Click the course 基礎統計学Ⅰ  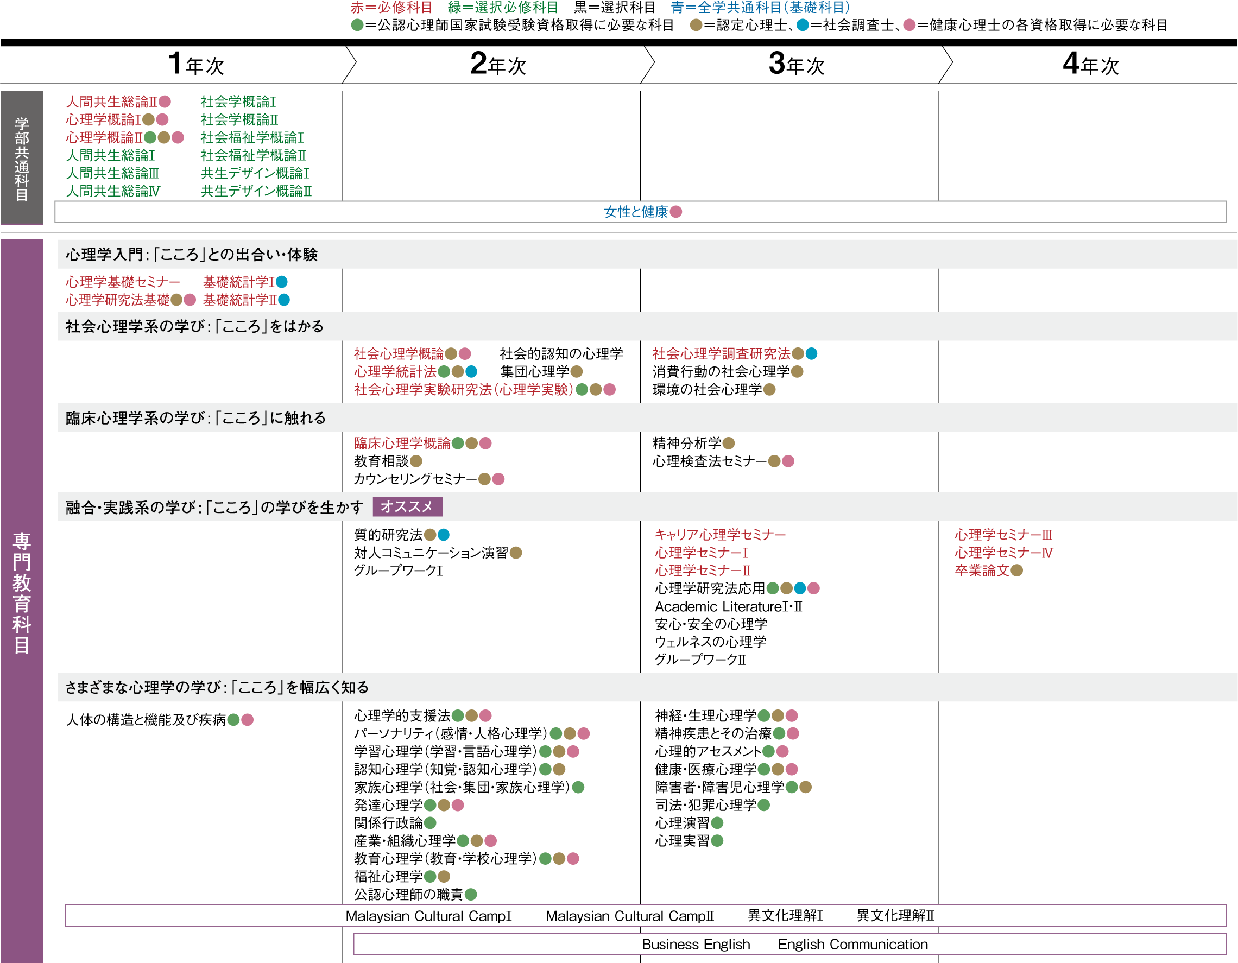(x=239, y=282)
